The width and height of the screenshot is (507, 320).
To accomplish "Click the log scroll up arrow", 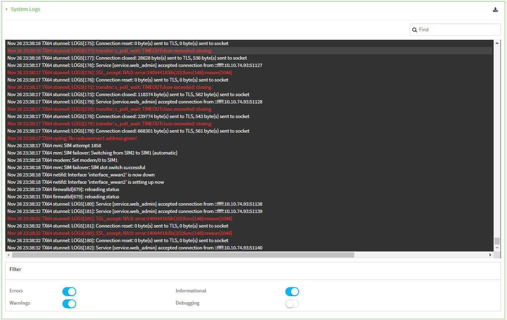I will pyautogui.click(x=497, y=43).
